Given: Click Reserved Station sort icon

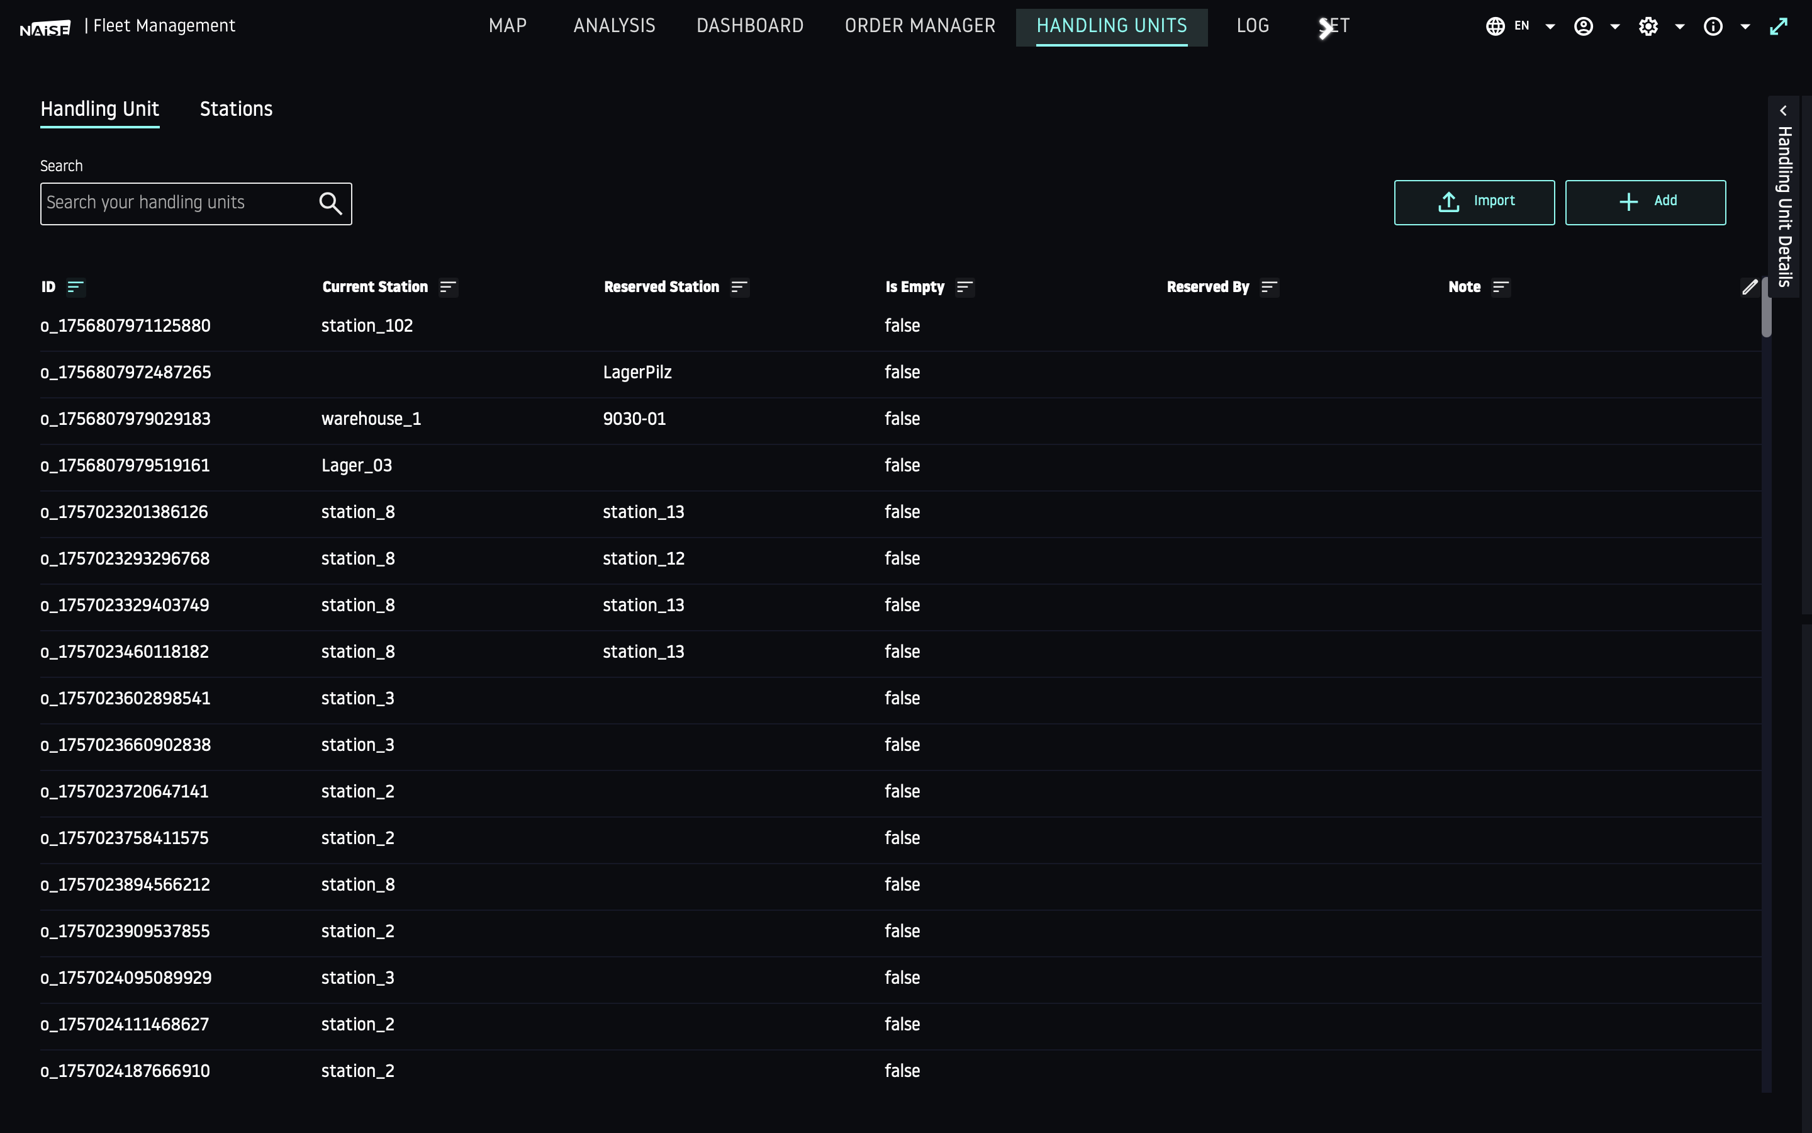Looking at the screenshot, I should pyautogui.click(x=739, y=287).
